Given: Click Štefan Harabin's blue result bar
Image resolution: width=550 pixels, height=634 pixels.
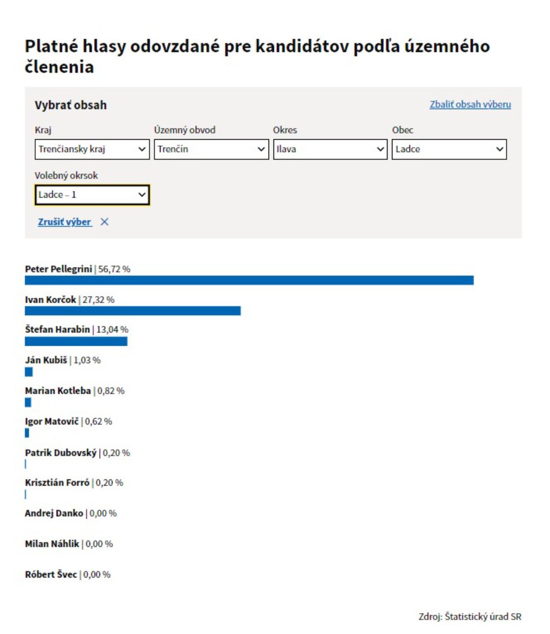Looking at the screenshot, I should click(76, 341).
